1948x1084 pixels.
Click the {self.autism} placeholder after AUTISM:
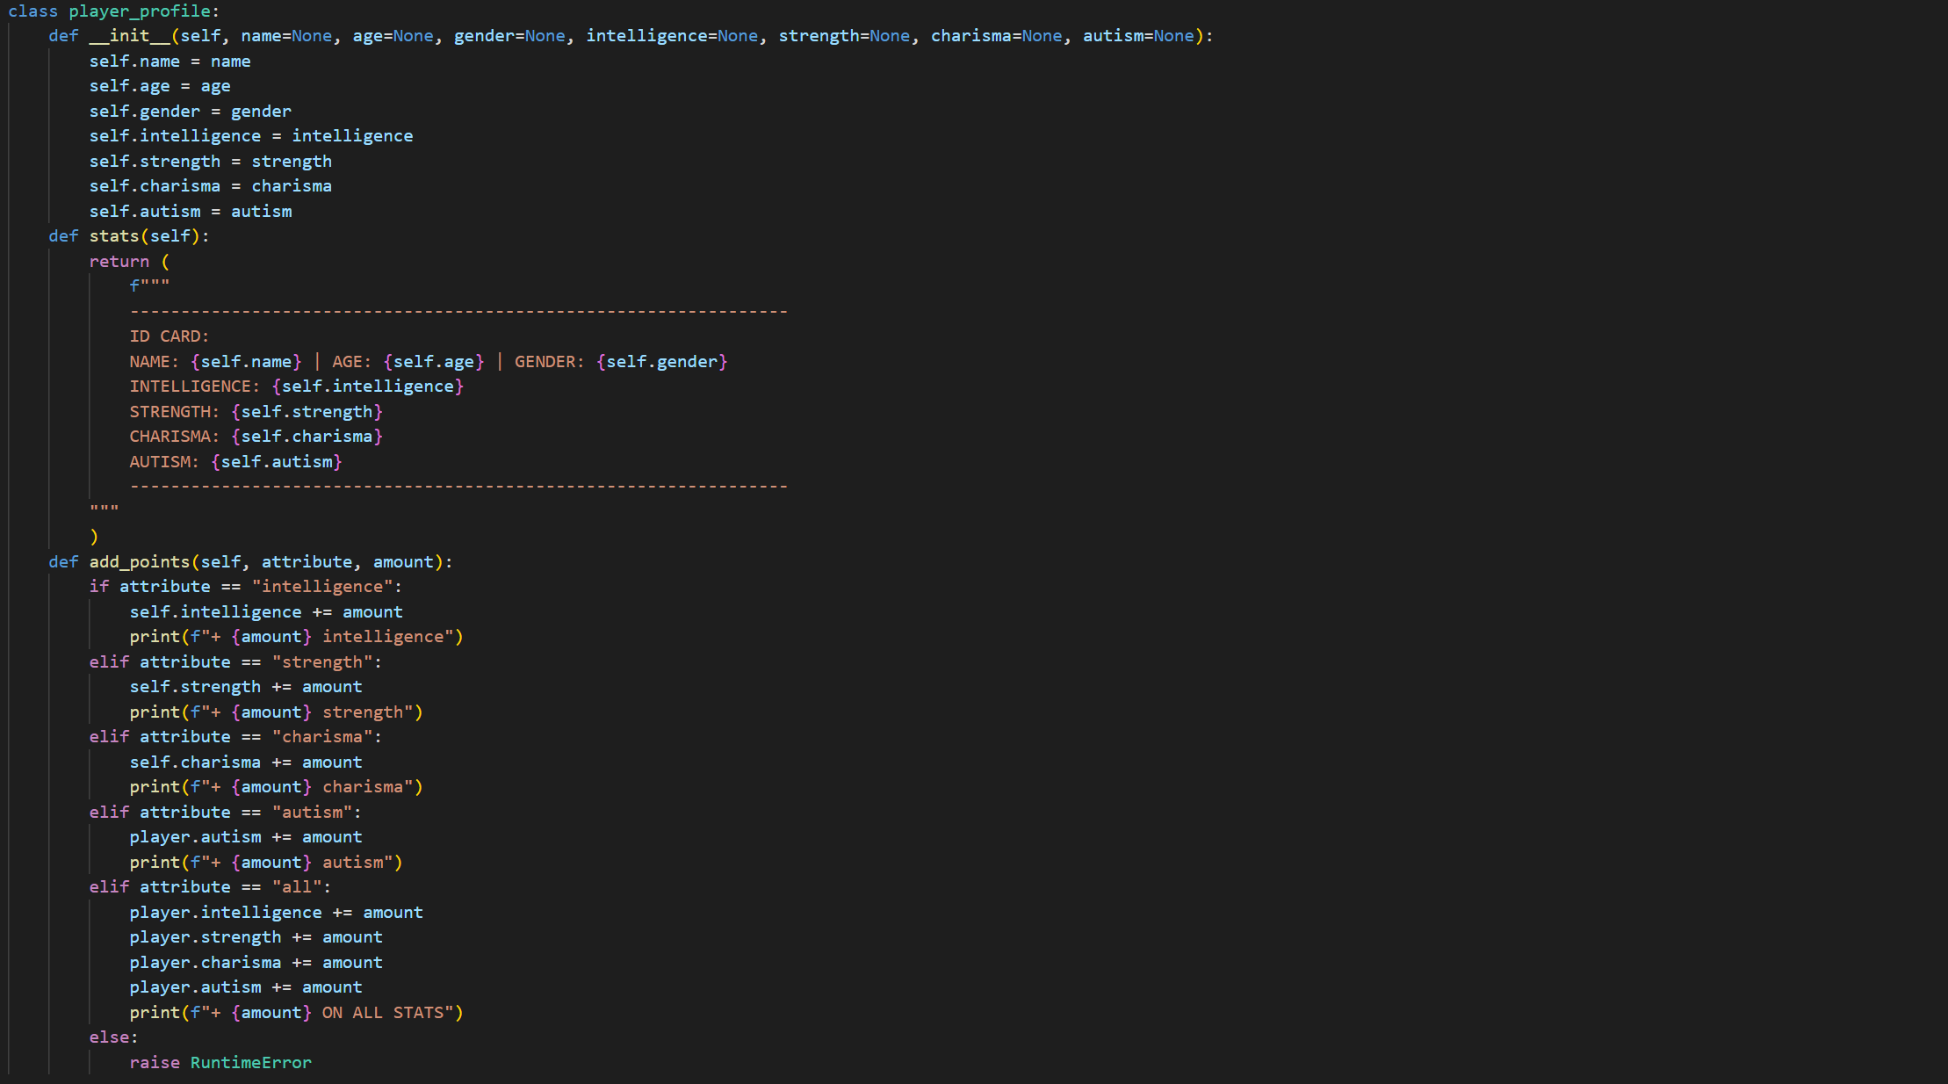[x=276, y=462]
